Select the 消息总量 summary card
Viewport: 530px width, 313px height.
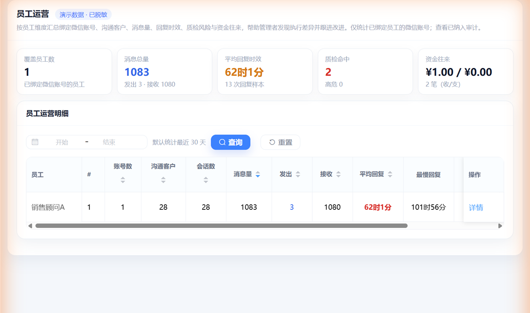[x=165, y=71]
